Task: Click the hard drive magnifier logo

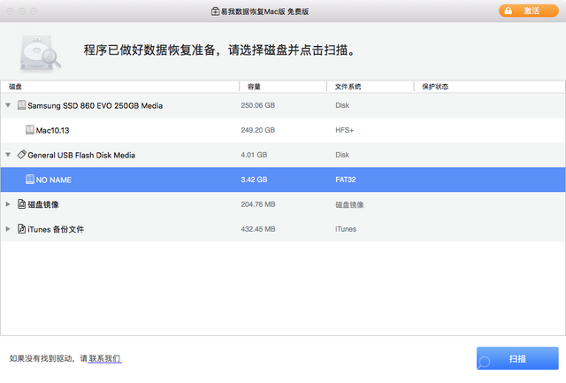Action: click(40, 52)
